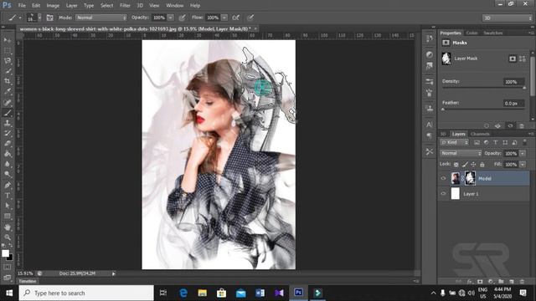Select the Clone Stamp tool
This screenshot has height=301, width=536.
point(8,123)
